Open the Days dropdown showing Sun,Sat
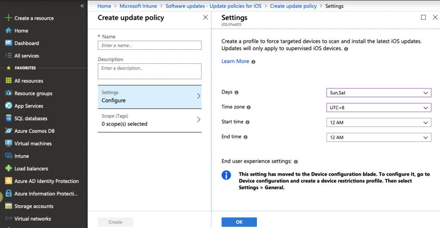 pyautogui.click(x=379, y=93)
